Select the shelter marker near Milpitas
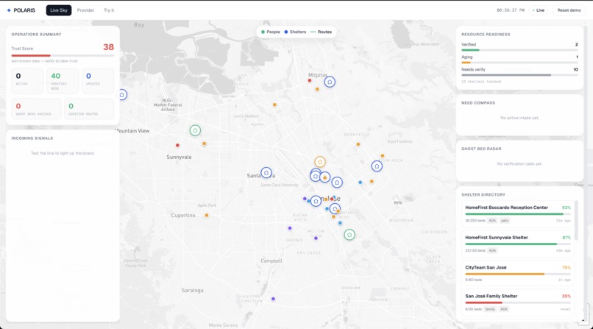This screenshot has height=329, width=593. pyautogui.click(x=330, y=82)
